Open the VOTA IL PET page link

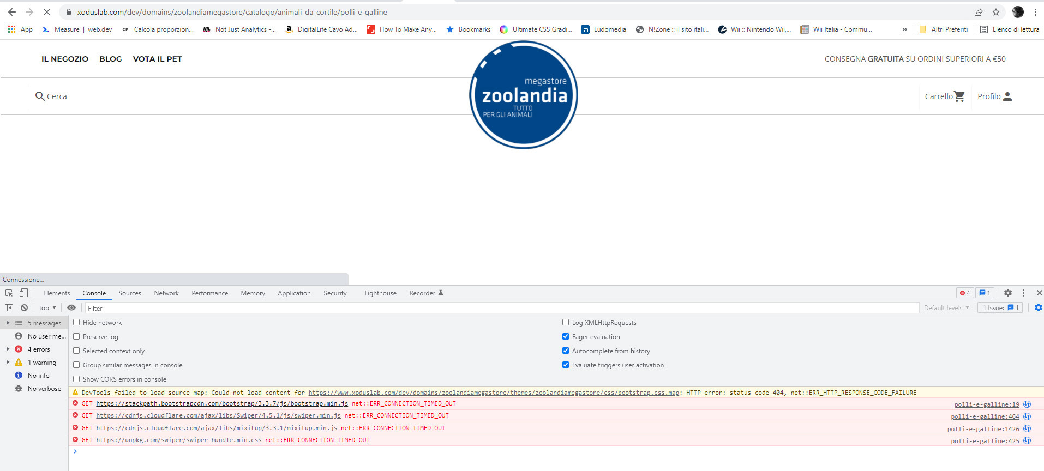pos(157,59)
